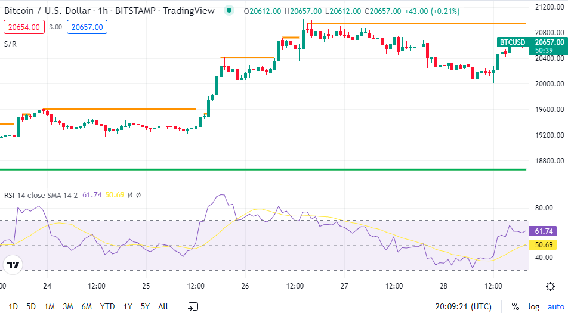Click the green market status dot

coord(229,11)
